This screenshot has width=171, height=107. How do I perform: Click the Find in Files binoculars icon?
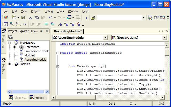pyautogui.click(x=93, y=18)
